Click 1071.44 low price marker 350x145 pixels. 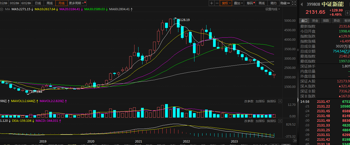click(36, 91)
